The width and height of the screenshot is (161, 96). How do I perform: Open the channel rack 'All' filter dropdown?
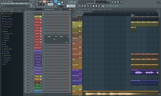38,9
